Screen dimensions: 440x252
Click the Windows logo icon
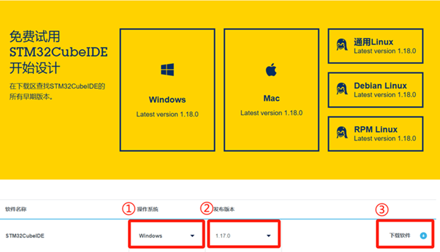[x=167, y=70]
